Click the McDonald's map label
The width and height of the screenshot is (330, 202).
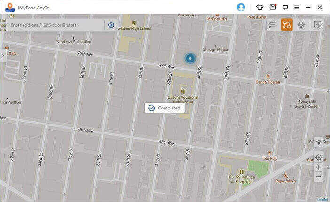tap(217, 19)
